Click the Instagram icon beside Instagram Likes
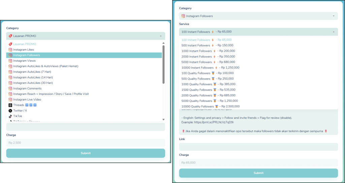The width and height of the screenshot is (345, 183). (10, 50)
